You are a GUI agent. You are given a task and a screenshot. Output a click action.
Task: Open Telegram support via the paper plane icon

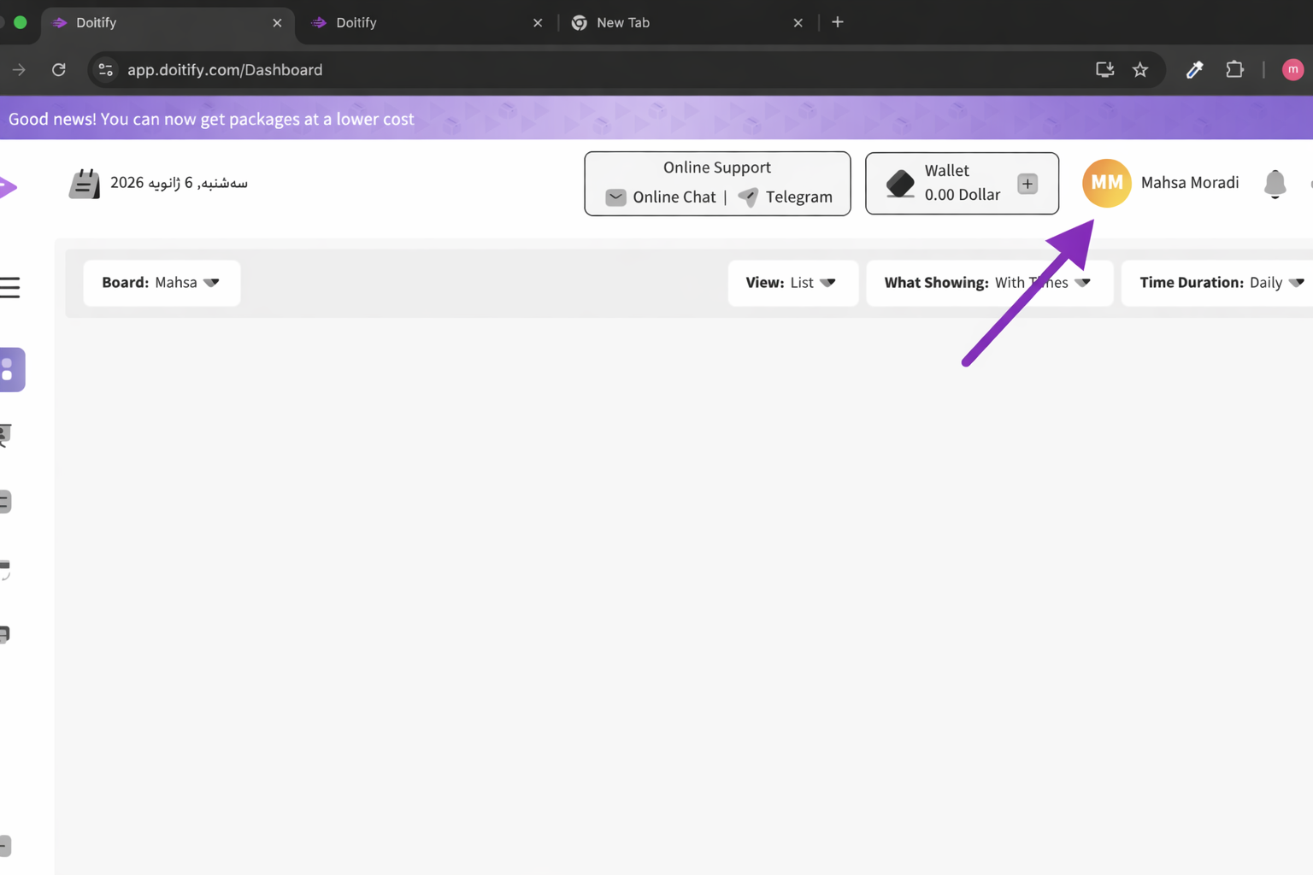[748, 197]
